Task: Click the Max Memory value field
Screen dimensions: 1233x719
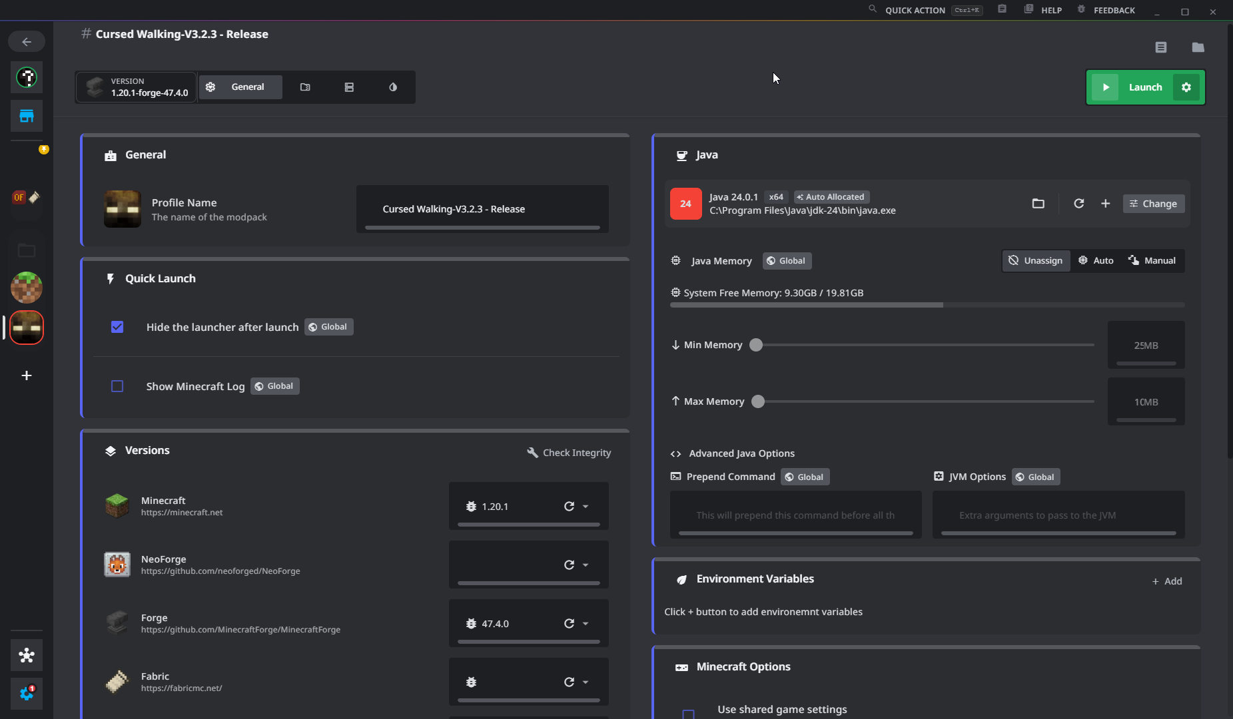Action: pos(1146,401)
